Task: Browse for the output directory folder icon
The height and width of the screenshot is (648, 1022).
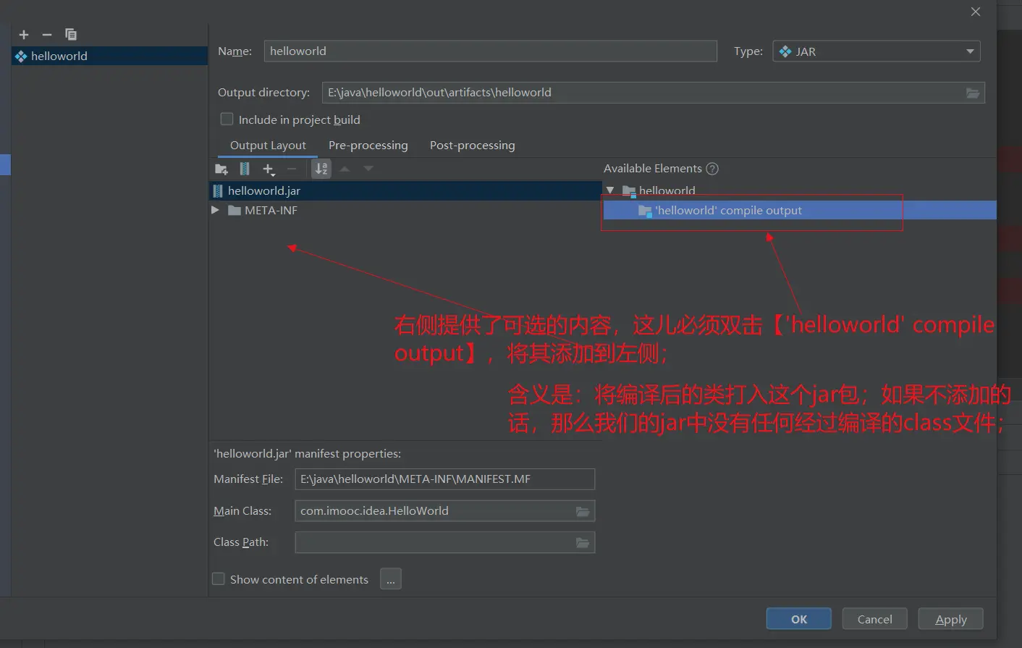Action: [x=973, y=93]
